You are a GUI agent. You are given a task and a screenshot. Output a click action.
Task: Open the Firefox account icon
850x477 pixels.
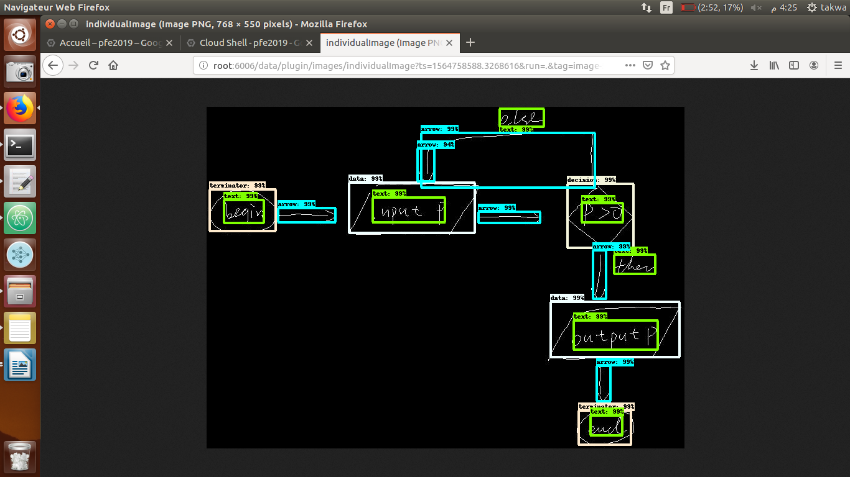point(814,65)
